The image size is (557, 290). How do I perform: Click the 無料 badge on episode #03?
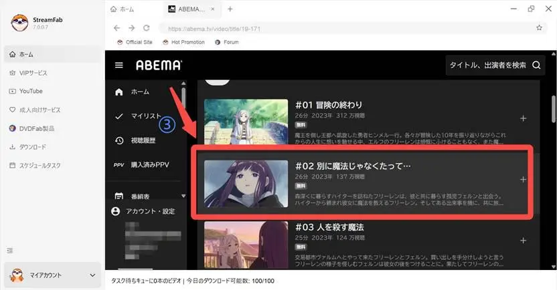coord(301,247)
